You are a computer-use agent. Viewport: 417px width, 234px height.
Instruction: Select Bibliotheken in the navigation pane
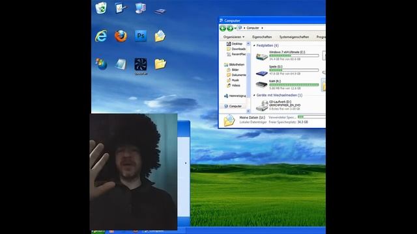[234, 64]
